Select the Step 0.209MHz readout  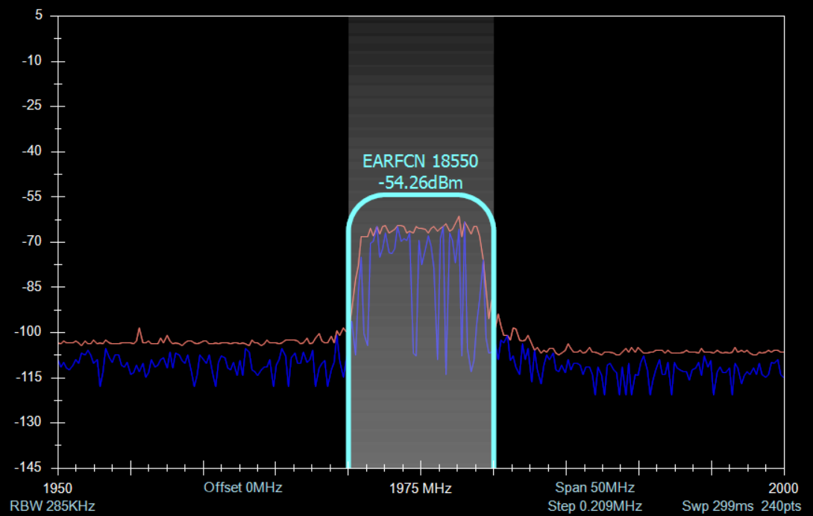(x=594, y=506)
